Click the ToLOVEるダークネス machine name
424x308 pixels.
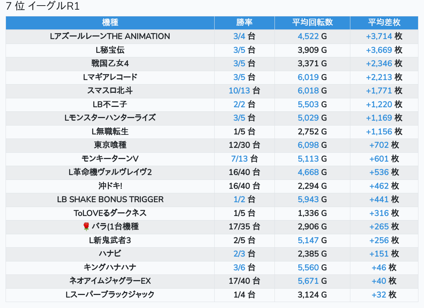(110, 213)
